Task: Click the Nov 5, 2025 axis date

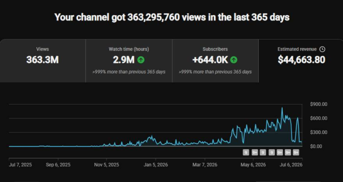Action: [x=107, y=165]
